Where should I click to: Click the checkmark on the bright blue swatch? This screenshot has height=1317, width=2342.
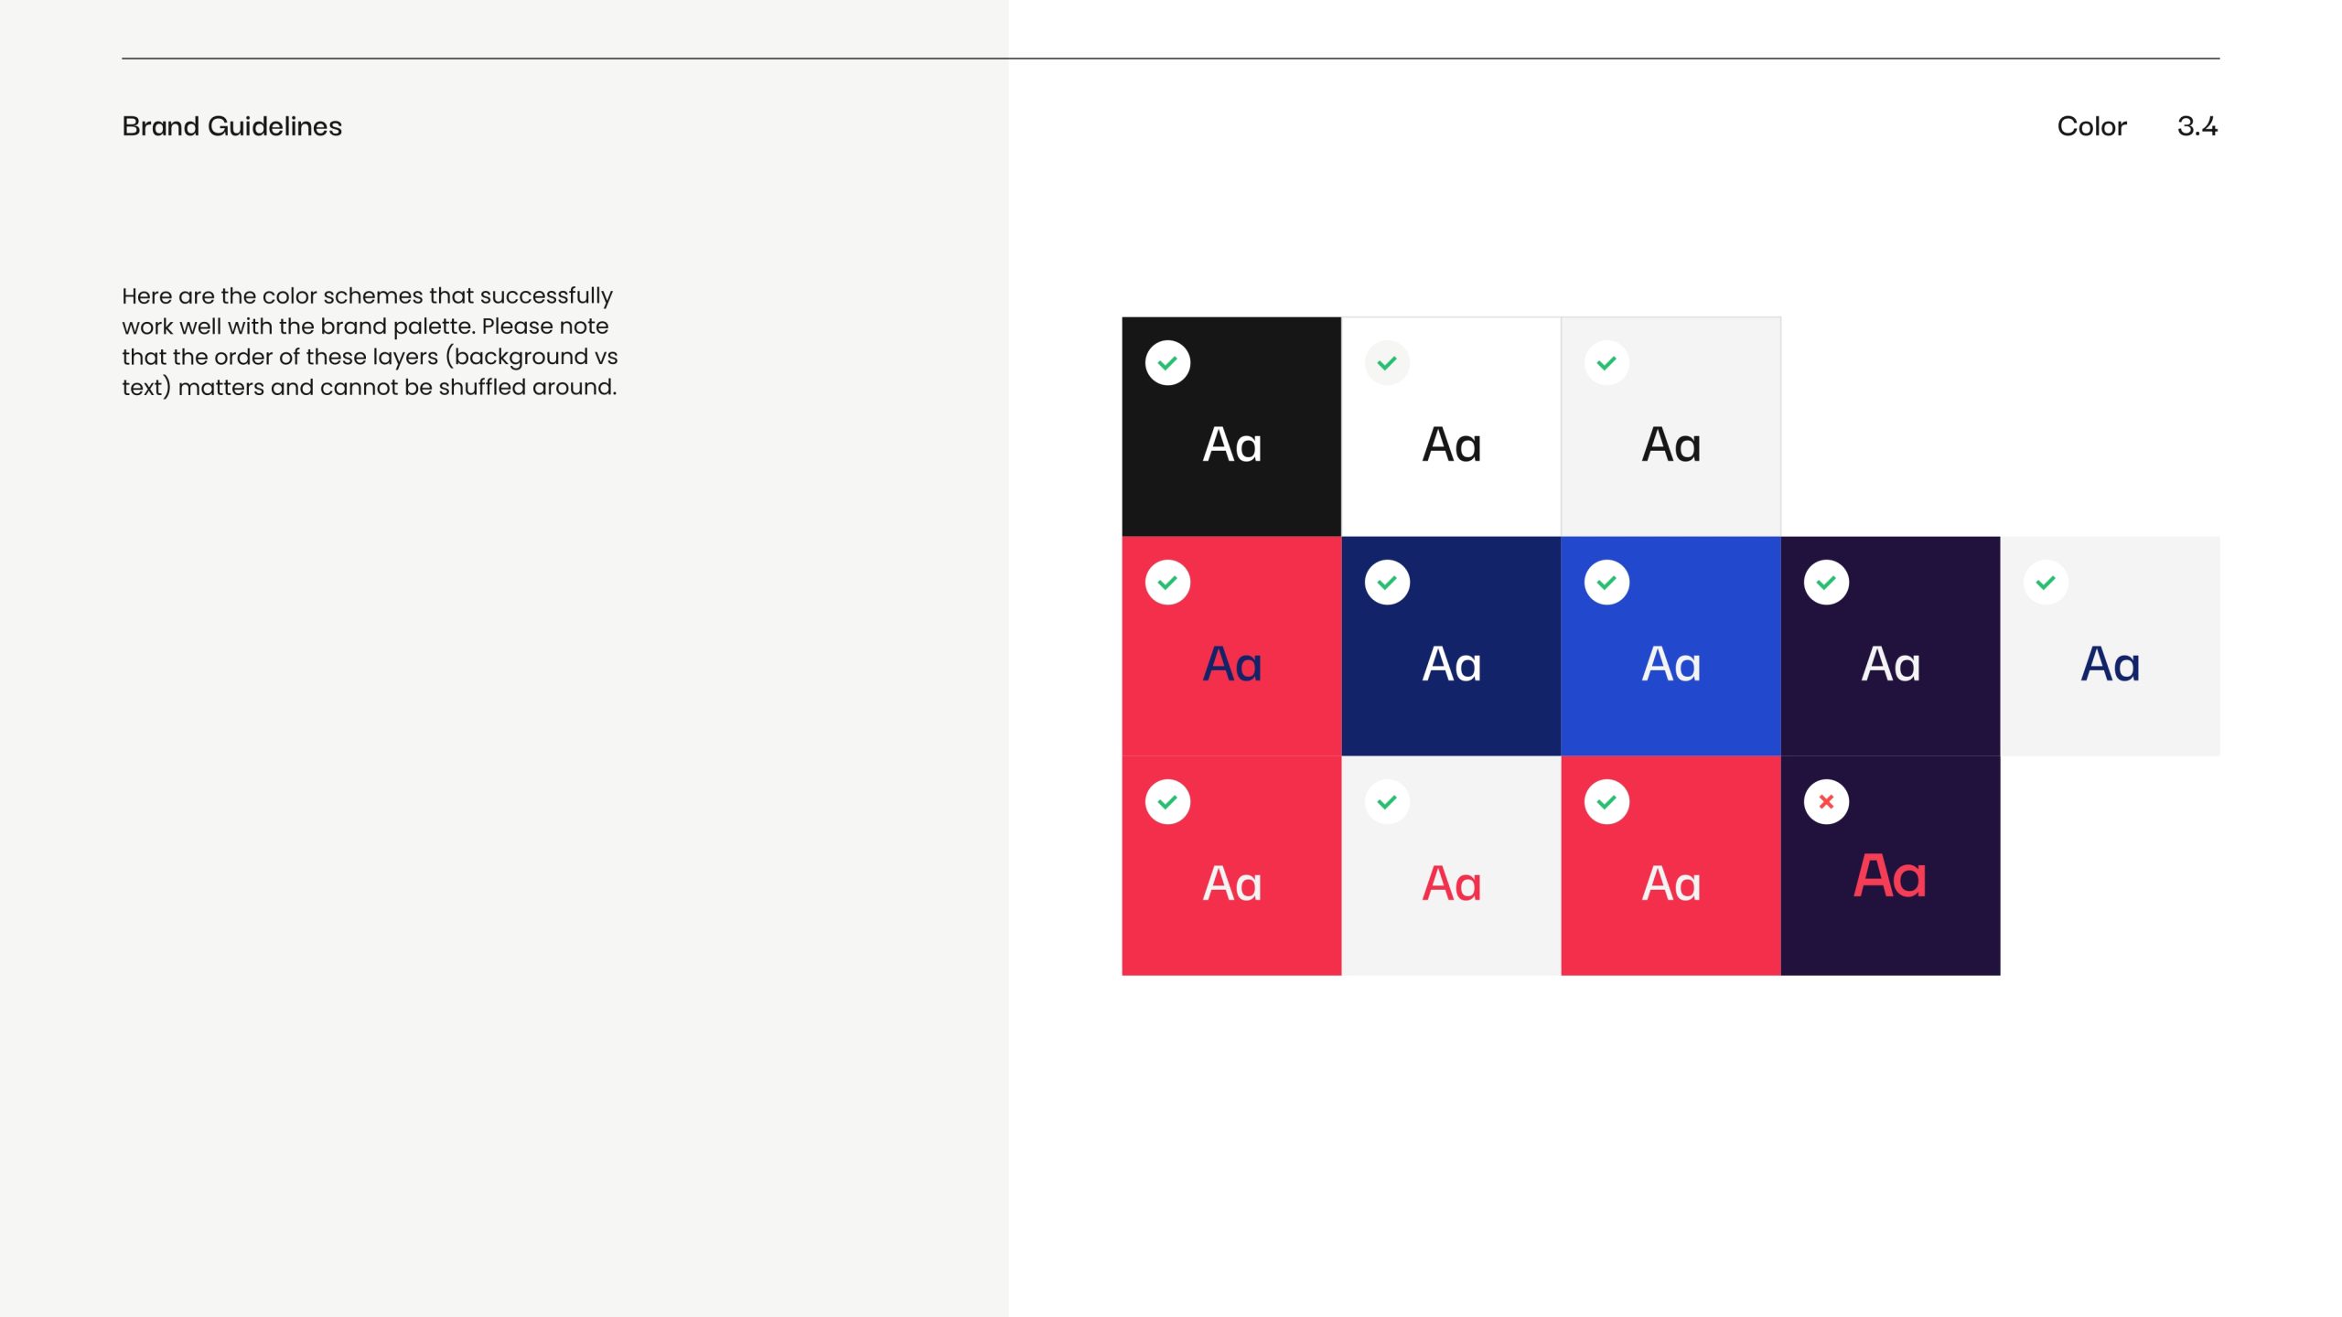[1606, 583]
